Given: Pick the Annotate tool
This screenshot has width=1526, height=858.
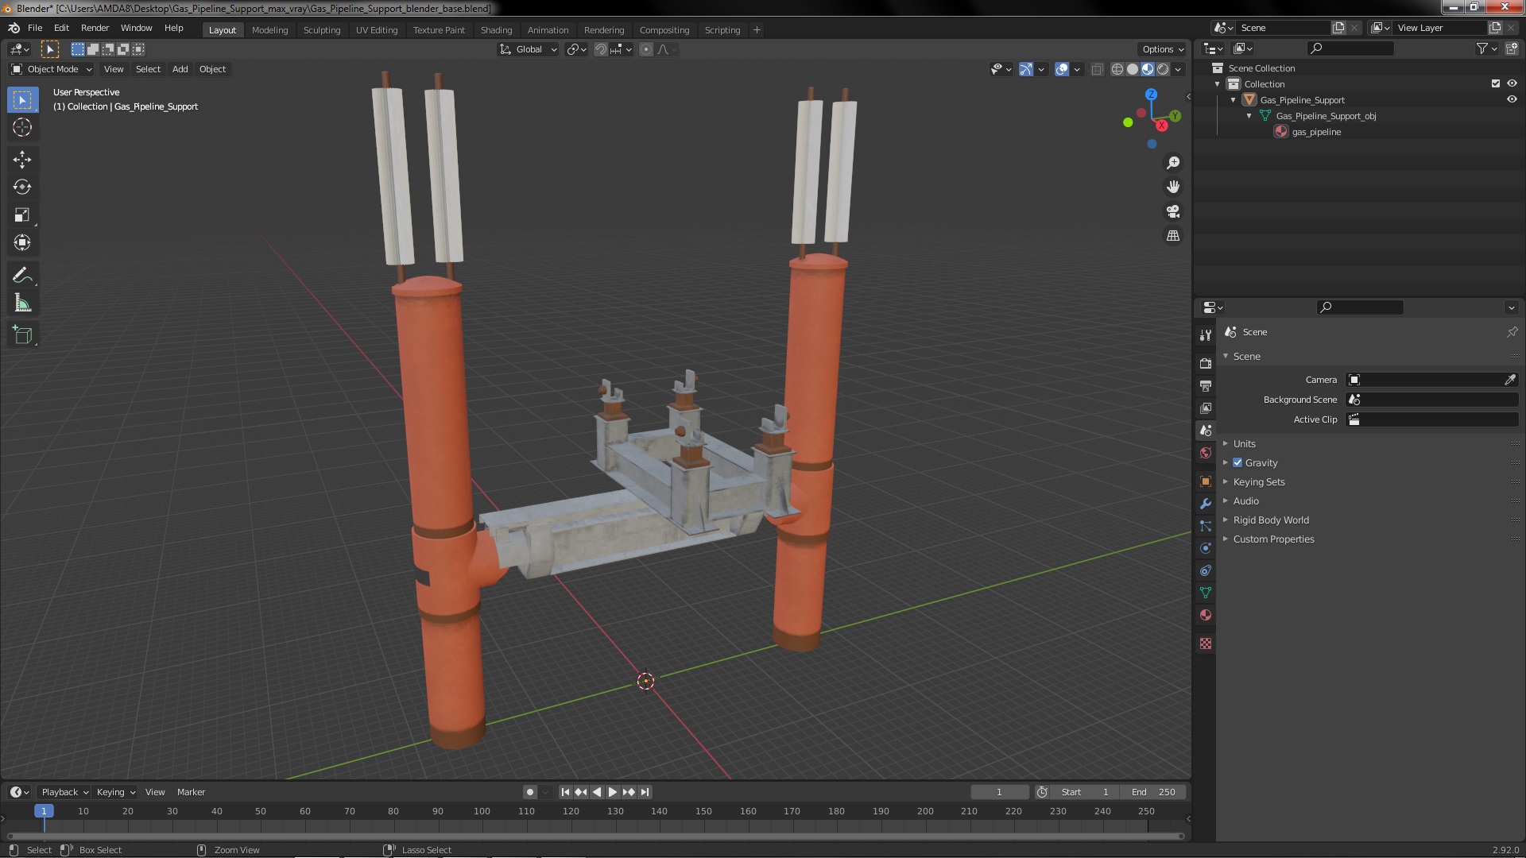Looking at the screenshot, I should coord(22,276).
